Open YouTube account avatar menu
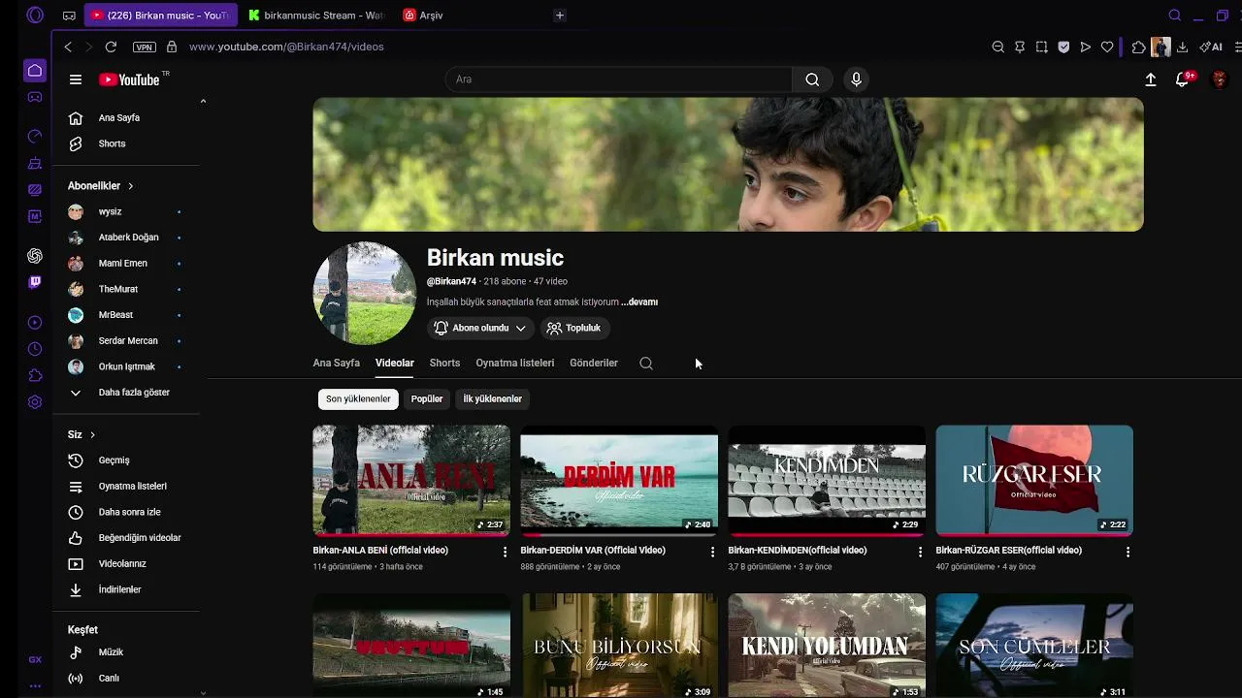The width and height of the screenshot is (1242, 698). click(x=1220, y=79)
